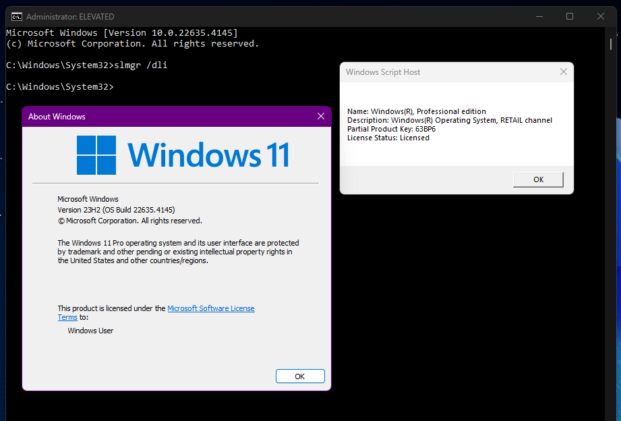Open the Terms link in About Windows
This screenshot has height=421, width=621.
[67, 318]
